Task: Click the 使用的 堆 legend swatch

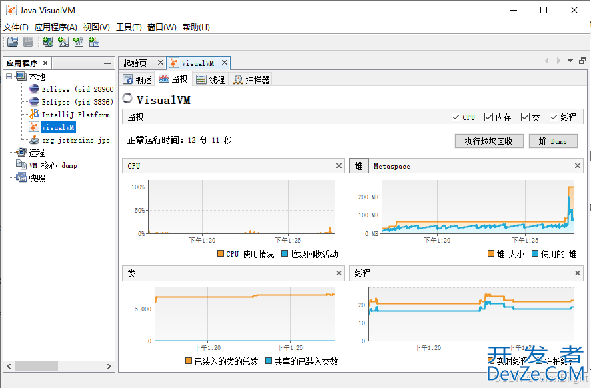Action: coord(535,253)
